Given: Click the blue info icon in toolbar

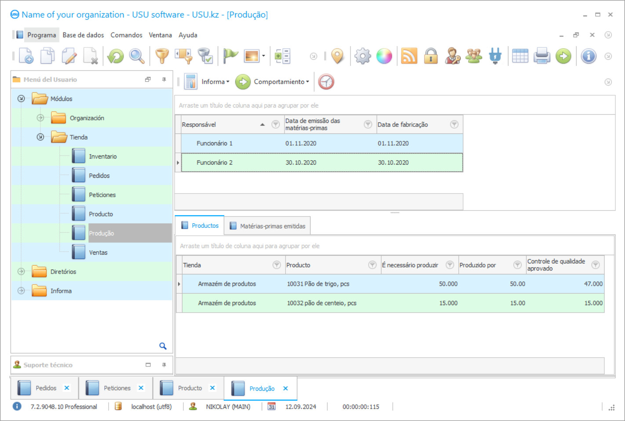Looking at the screenshot, I should [x=588, y=56].
